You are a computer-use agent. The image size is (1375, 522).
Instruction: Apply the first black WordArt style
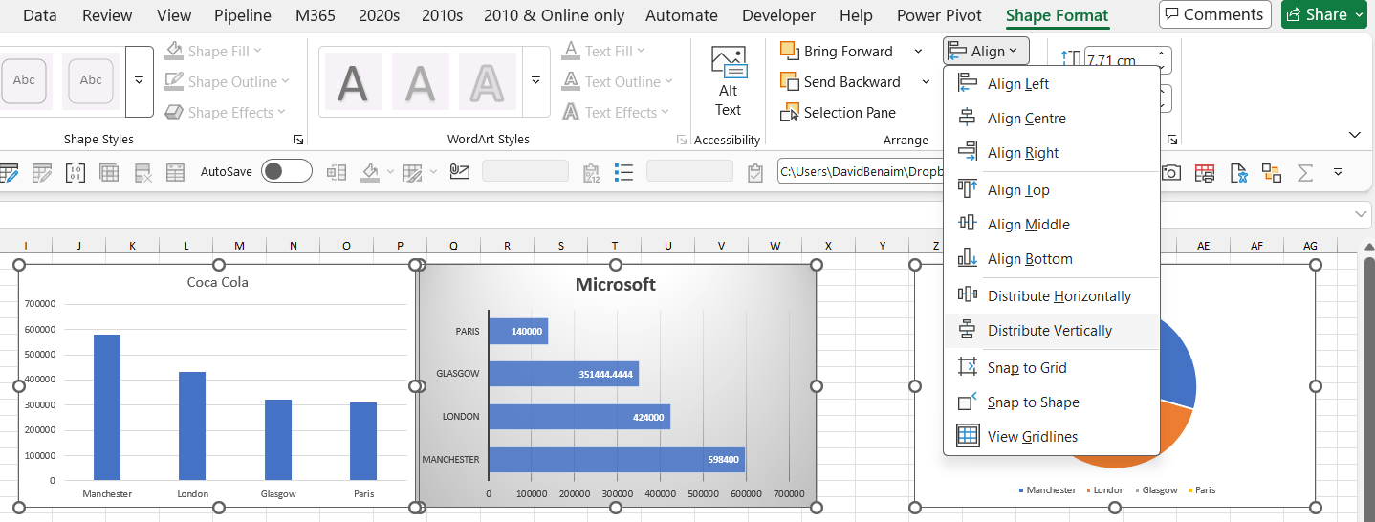354,81
